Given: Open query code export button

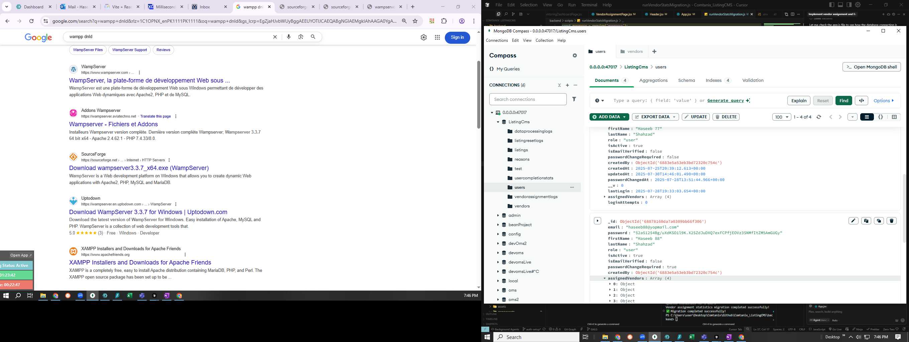Looking at the screenshot, I should point(861,101).
